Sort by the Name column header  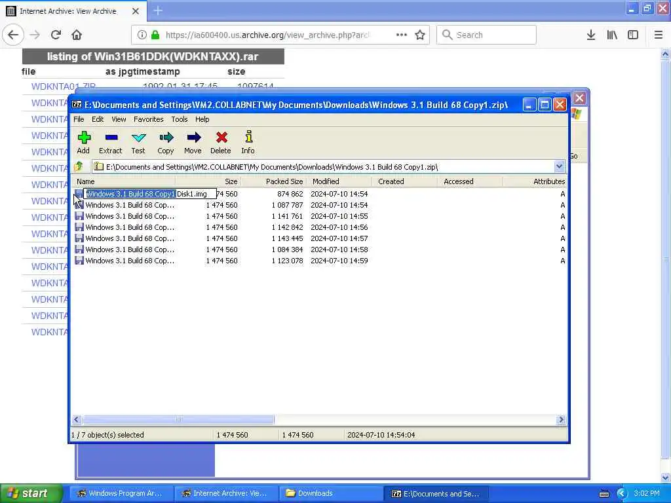click(x=124, y=181)
